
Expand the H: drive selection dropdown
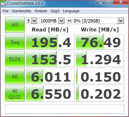[x=121, y=21]
